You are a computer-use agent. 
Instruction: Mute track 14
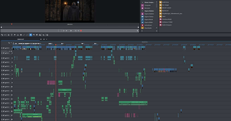pyautogui.click(x=4, y=103)
